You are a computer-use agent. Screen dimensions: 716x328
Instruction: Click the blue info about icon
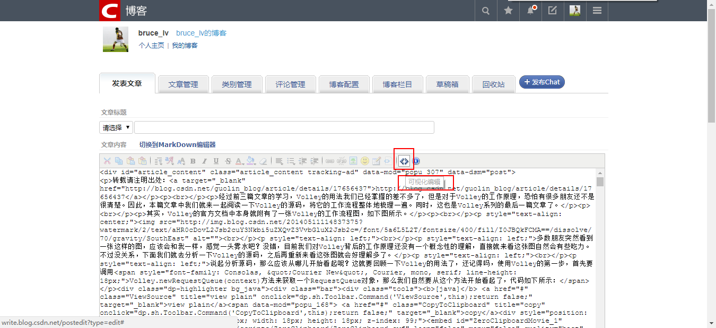click(x=416, y=161)
